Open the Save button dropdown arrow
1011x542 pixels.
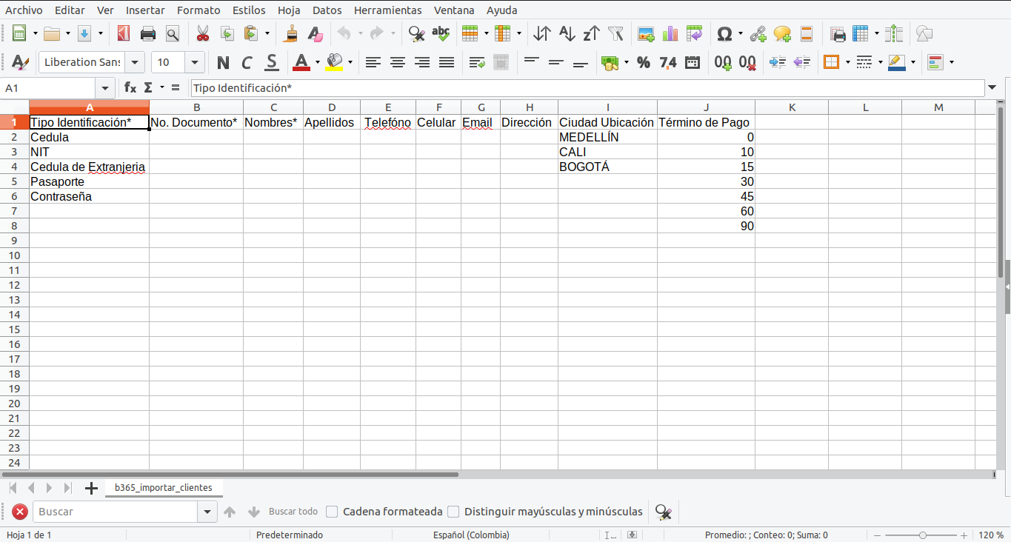point(101,33)
